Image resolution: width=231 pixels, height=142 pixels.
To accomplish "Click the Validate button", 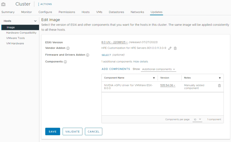I will 72,131.
